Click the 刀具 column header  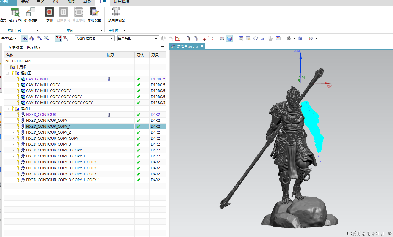click(158, 55)
